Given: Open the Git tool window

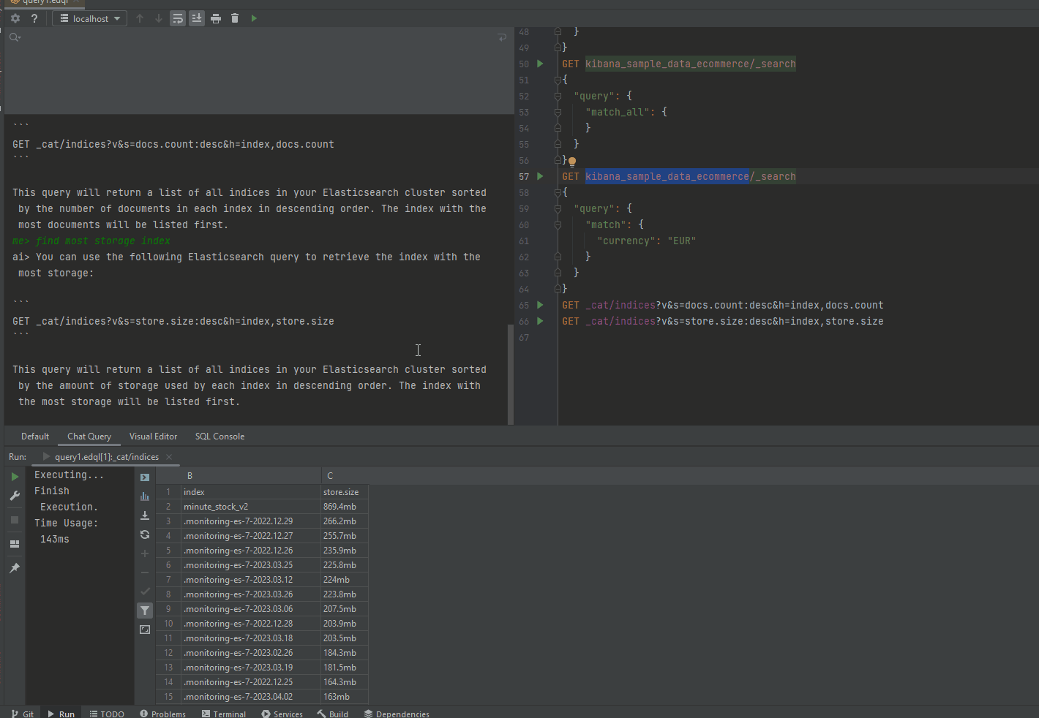Looking at the screenshot, I should 23,714.
